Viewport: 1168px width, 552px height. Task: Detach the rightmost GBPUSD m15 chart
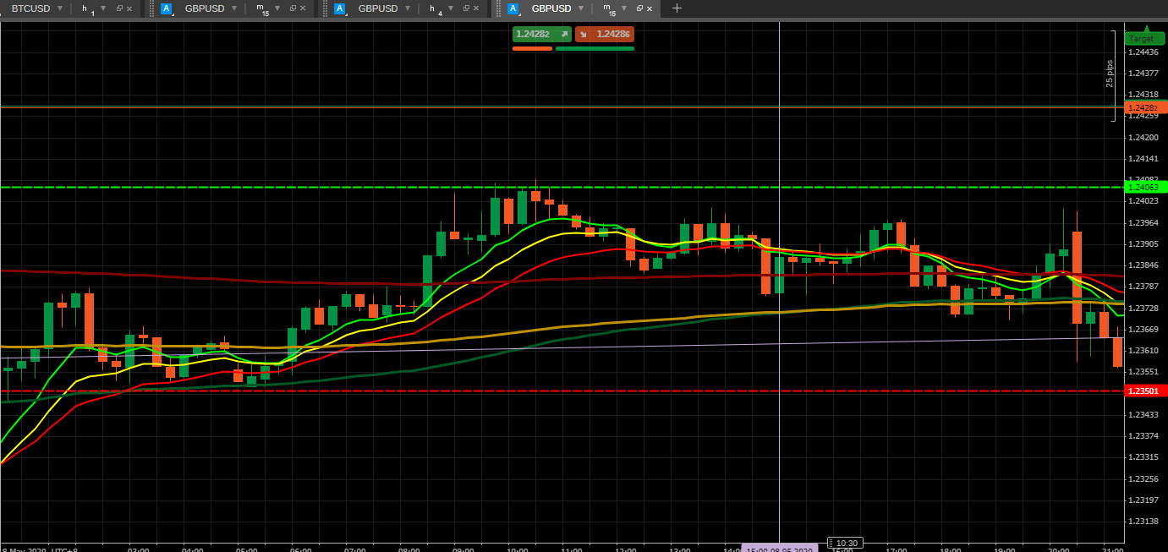(x=639, y=8)
